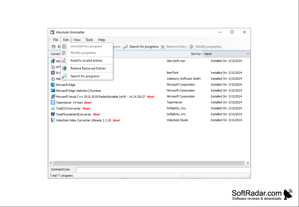Choose Restore Removed Entries menu item
Viewport: 299px width, 207px height.
(x=87, y=68)
